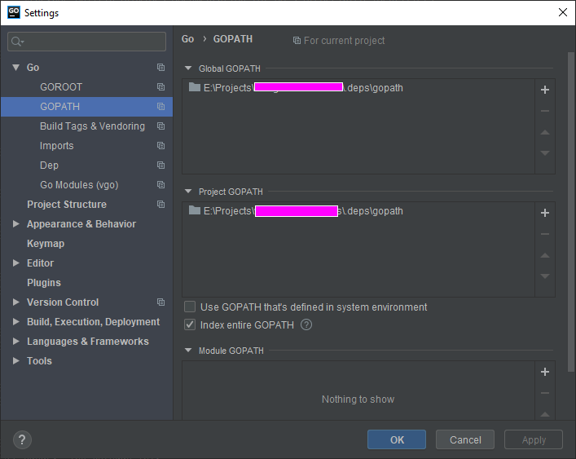This screenshot has height=459, width=576.
Task: Click the project-level icon next to Imports
Action: coord(160,146)
